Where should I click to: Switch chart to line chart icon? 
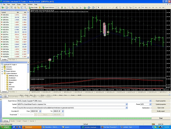point(65,7)
